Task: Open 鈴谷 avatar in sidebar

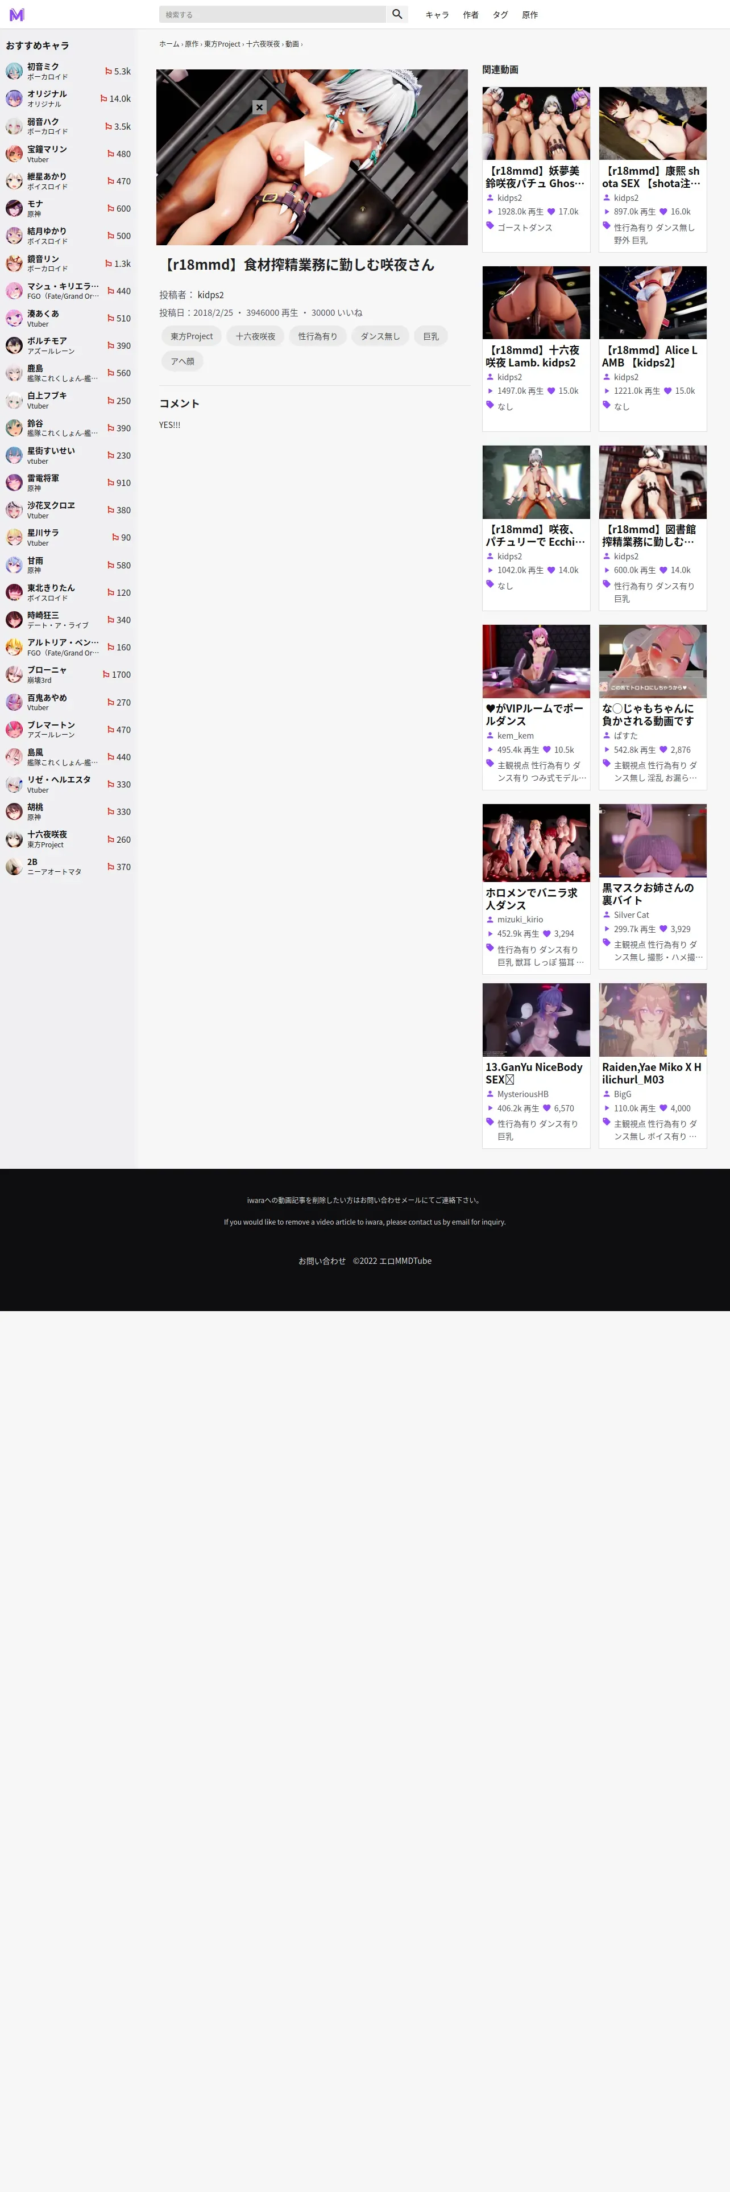Action: pos(14,428)
